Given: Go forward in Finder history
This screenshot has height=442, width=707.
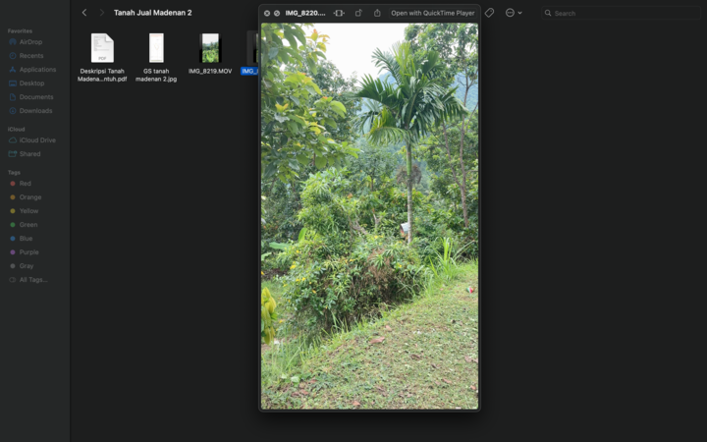Looking at the screenshot, I should pos(102,13).
